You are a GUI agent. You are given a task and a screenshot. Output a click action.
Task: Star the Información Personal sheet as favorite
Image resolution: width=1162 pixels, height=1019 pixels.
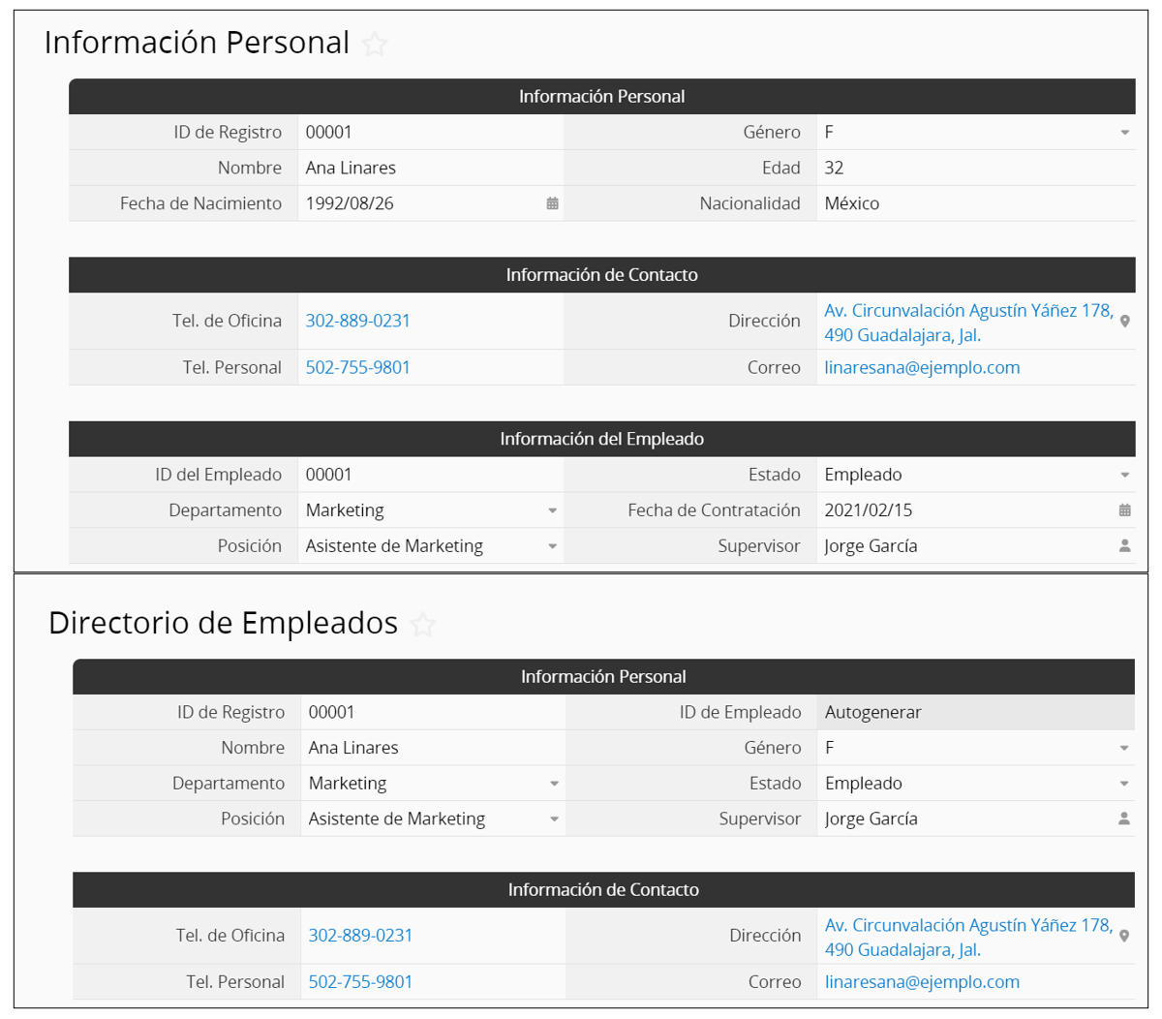pyautogui.click(x=375, y=44)
